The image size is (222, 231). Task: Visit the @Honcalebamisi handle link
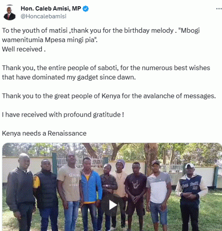[44, 16]
